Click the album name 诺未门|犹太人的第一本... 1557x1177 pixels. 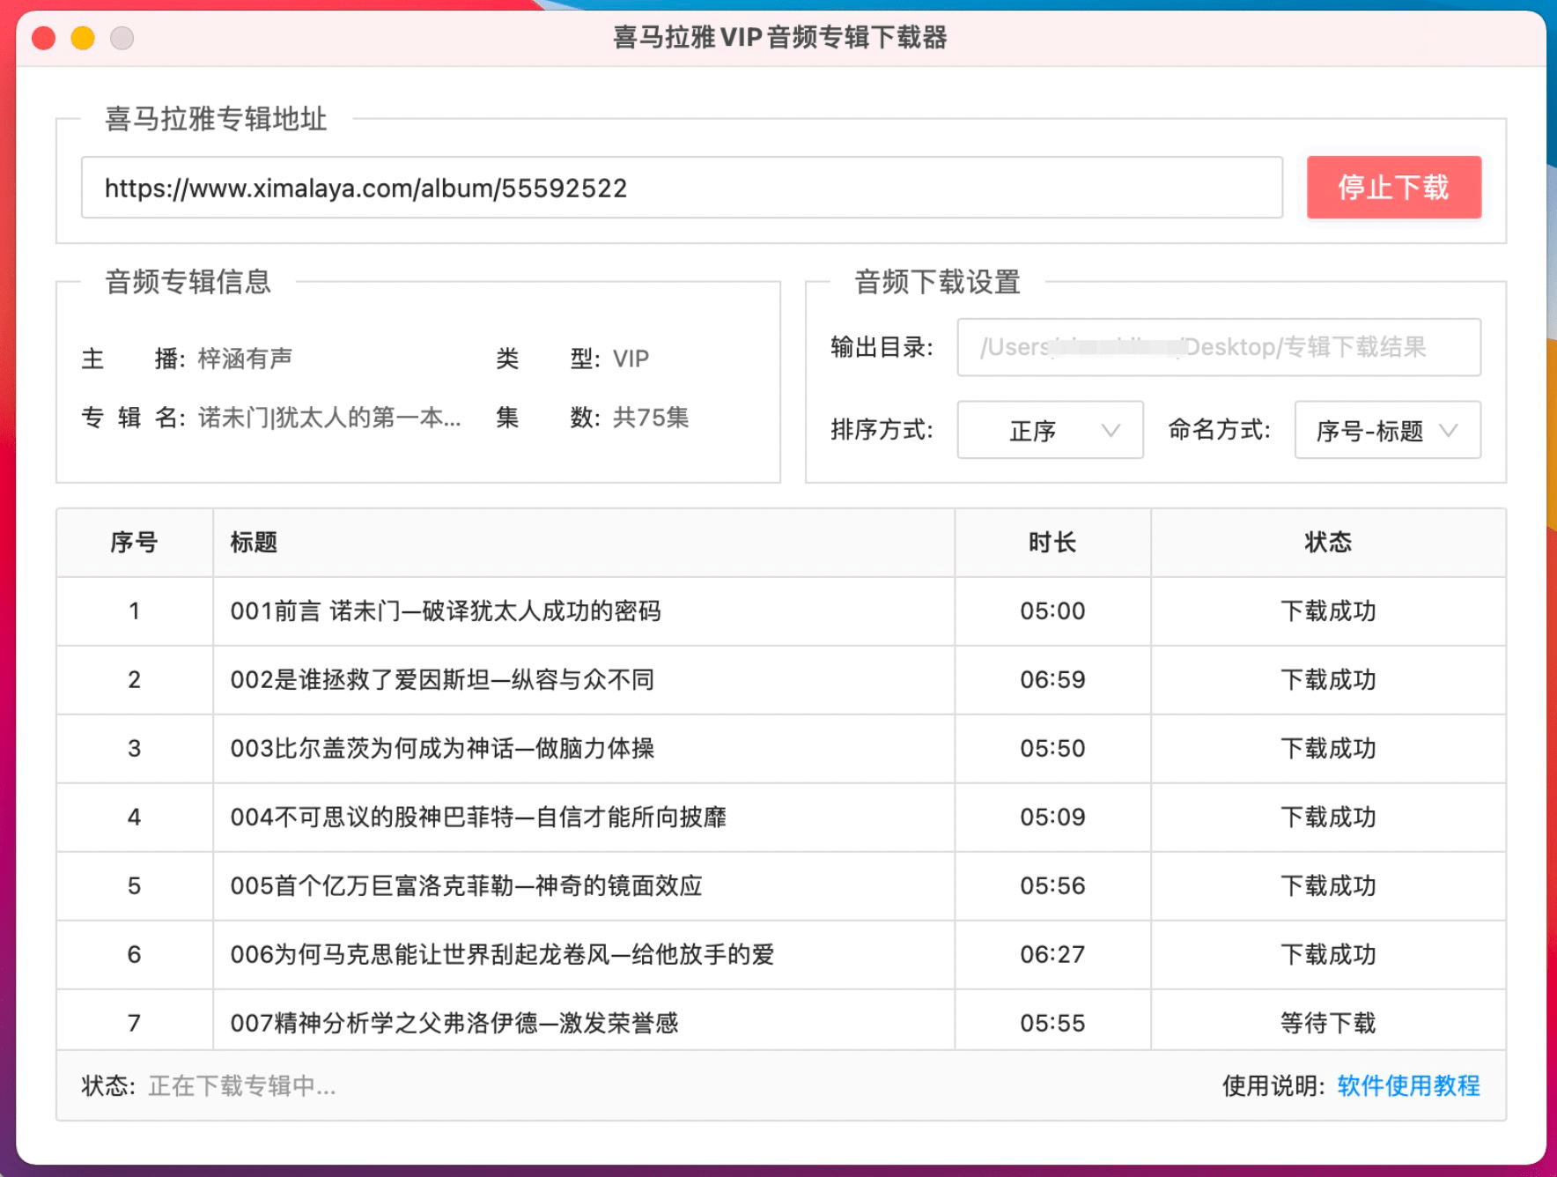329,418
